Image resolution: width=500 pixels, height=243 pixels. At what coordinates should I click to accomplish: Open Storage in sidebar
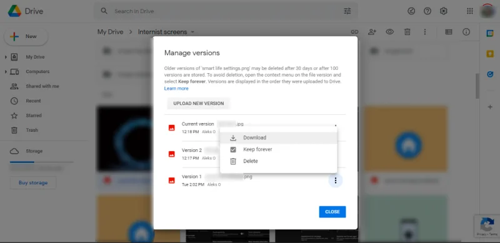[34, 151]
